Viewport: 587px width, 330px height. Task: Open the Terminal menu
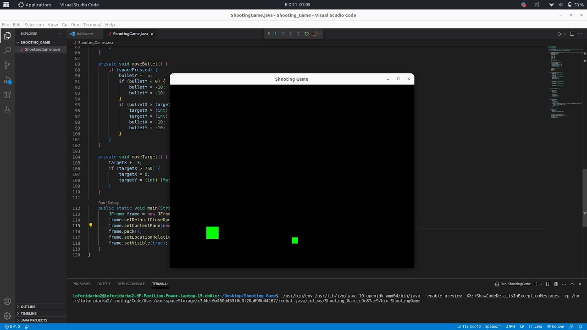point(92,25)
